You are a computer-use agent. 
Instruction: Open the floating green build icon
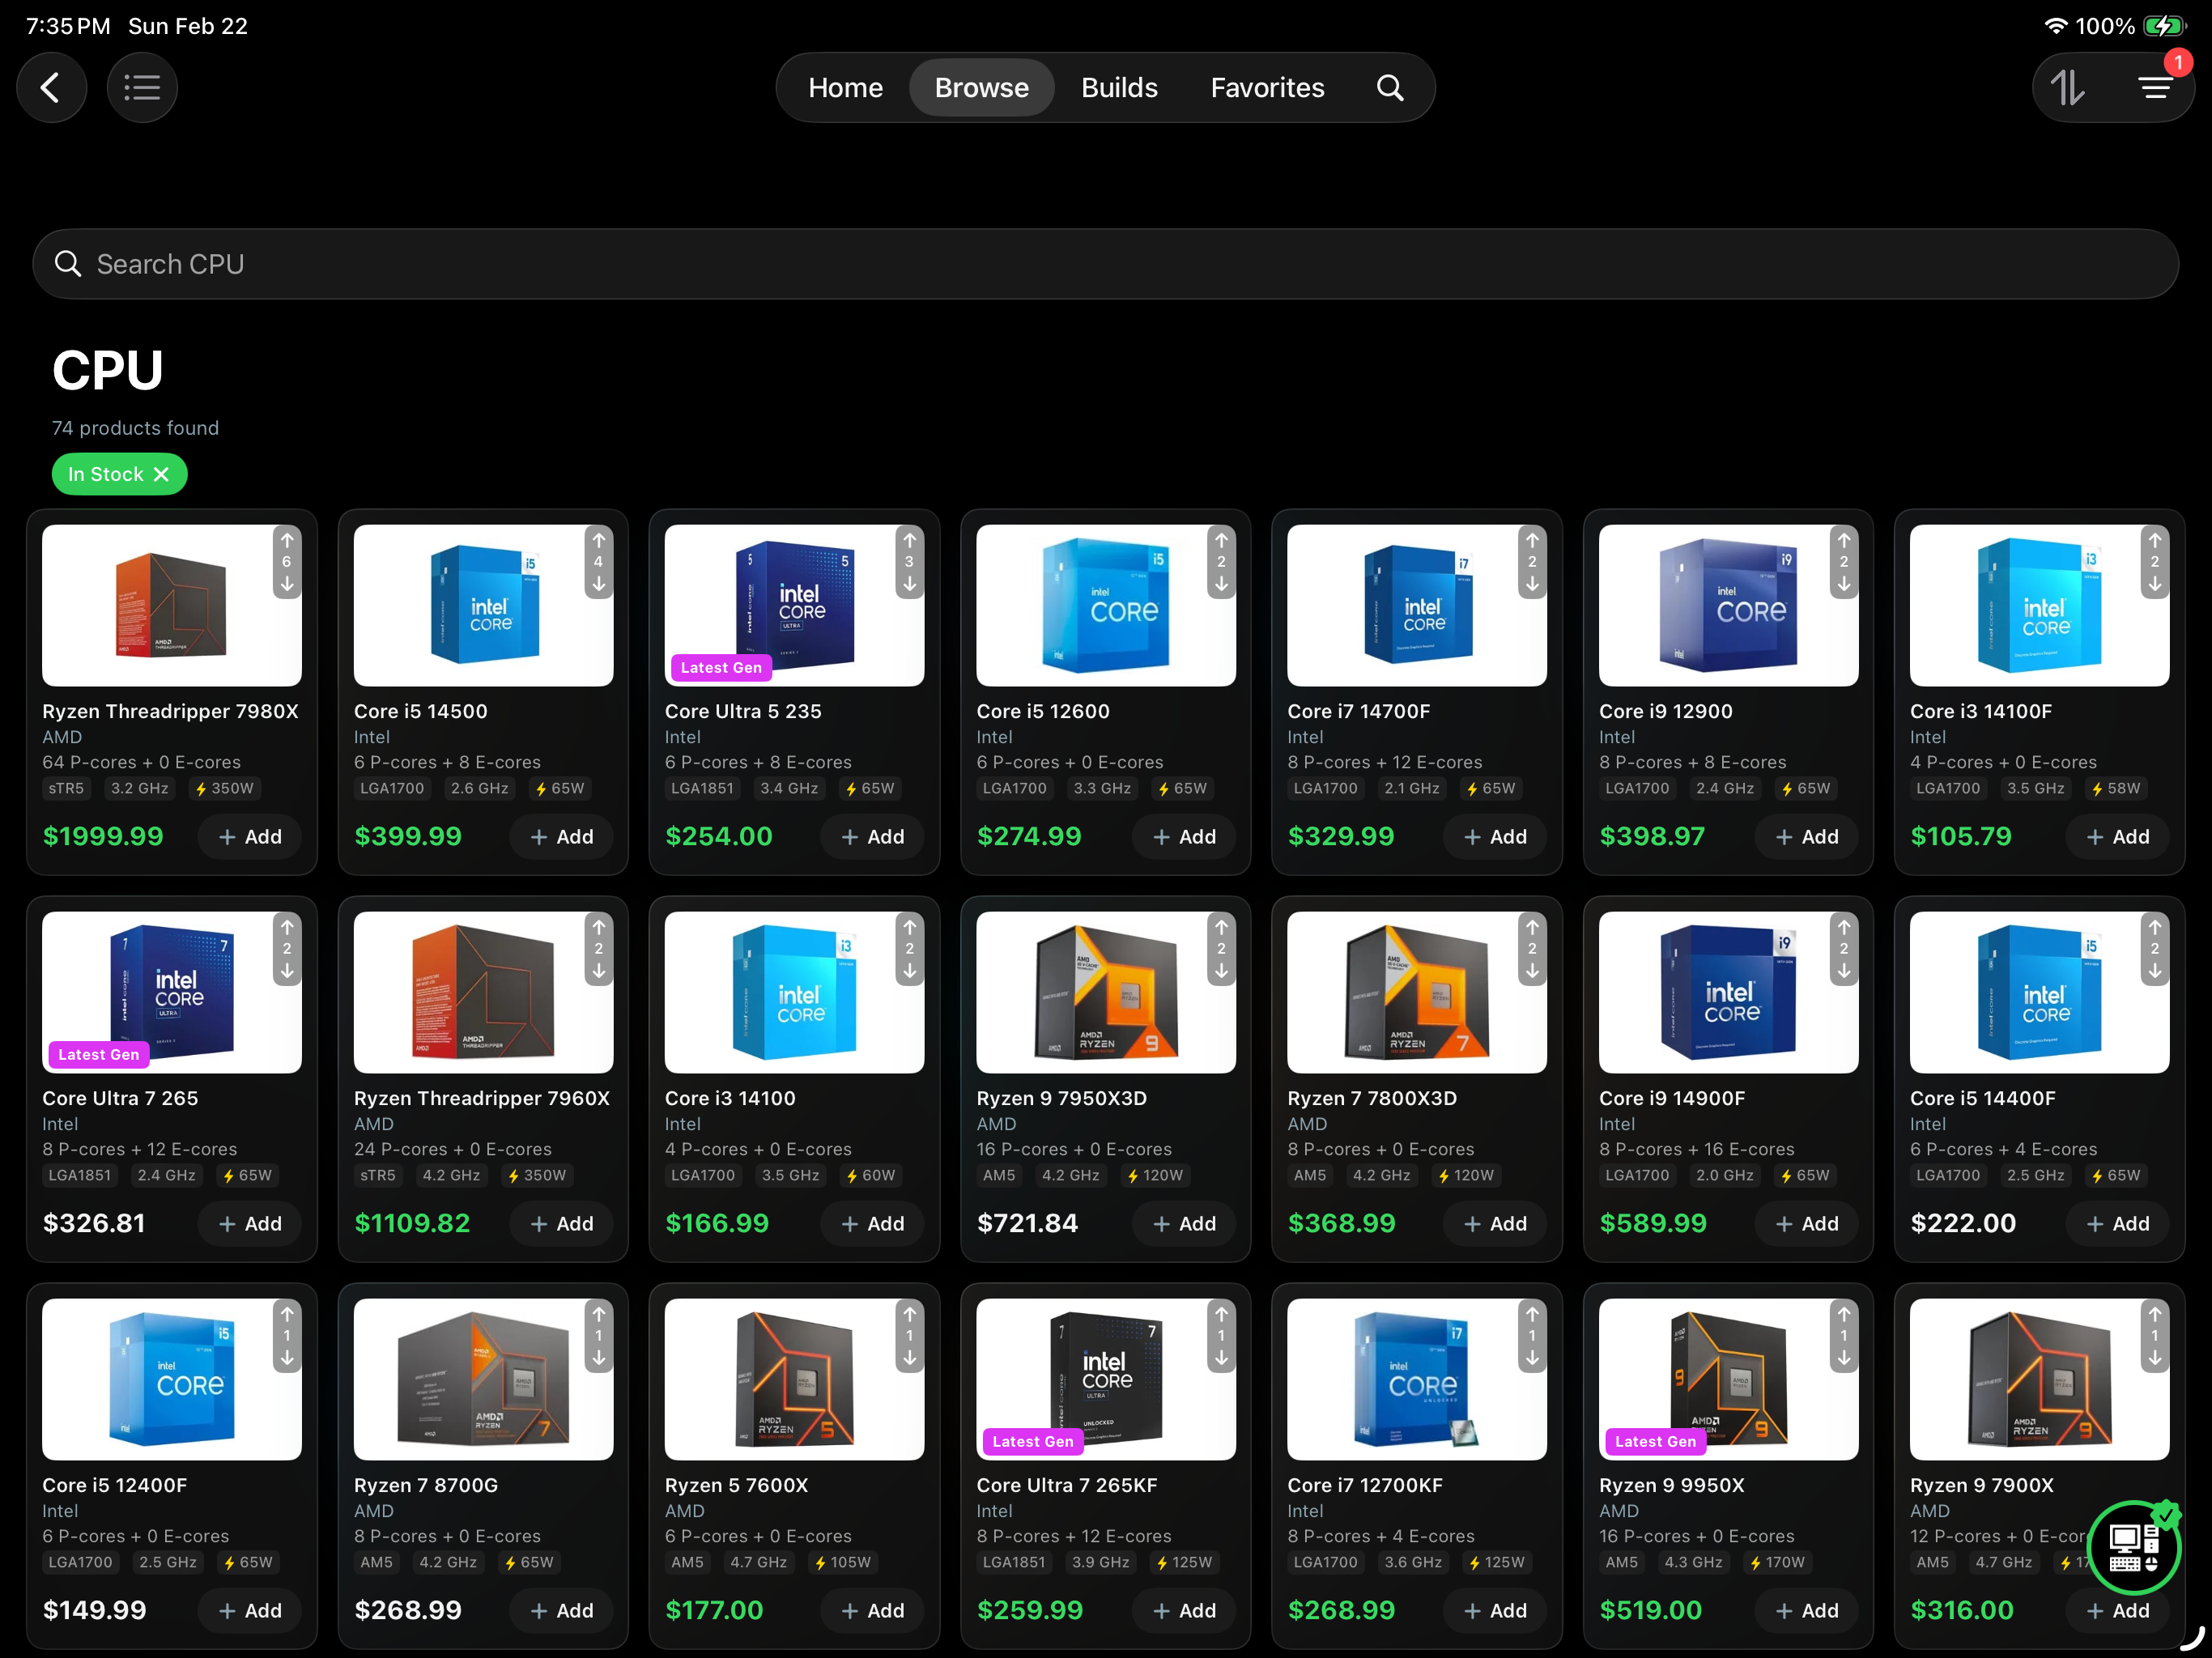click(x=2134, y=1547)
